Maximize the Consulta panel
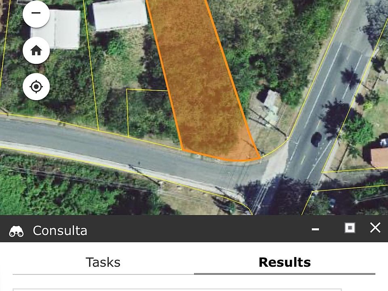Screen dimensions: 388x291 coord(350,228)
